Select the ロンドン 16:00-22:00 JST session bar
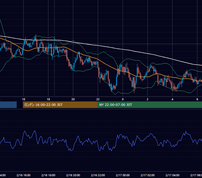The height and width of the screenshot is (178, 202). click(60, 105)
